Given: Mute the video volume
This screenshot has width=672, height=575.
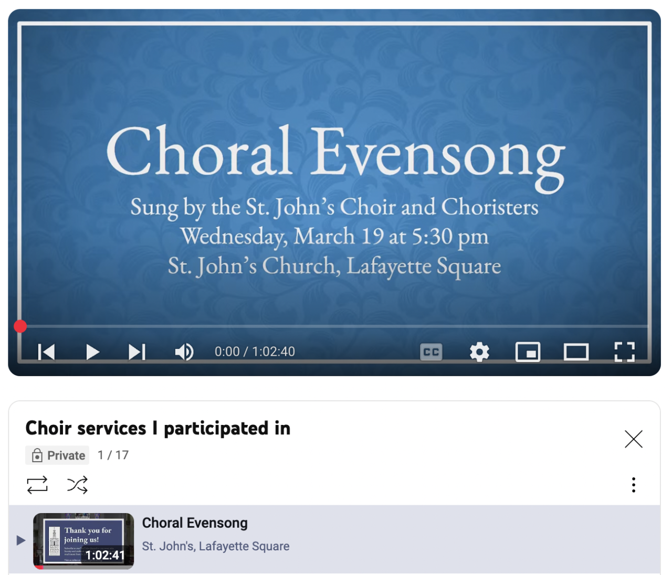Looking at the screenshot, I should [184, 352].
